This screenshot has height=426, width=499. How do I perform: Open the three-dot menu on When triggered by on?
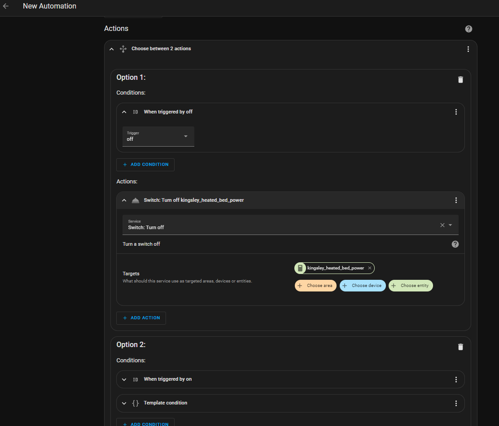click(x=456, y=379)
